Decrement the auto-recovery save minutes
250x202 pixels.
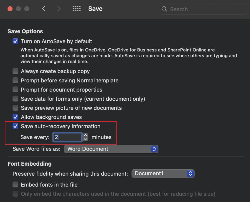point(85,139)
